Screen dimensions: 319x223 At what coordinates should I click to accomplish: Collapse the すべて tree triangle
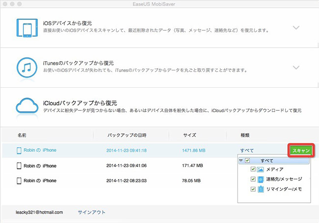click(241, 160)
